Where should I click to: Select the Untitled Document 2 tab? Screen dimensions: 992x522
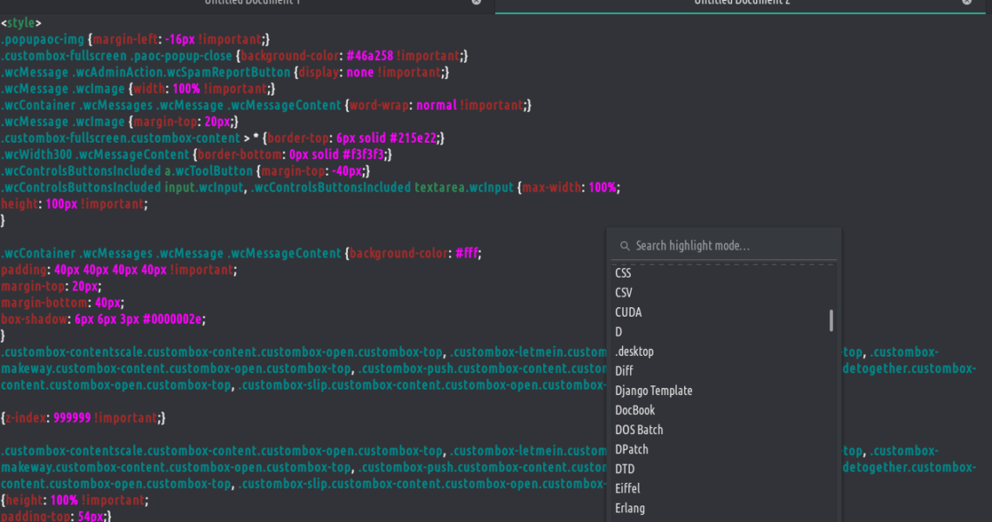coord(741,3)
